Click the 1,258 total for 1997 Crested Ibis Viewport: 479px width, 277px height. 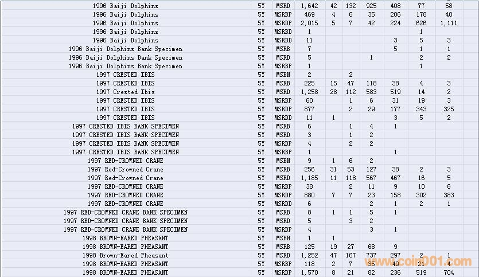[x=309, y=92]
